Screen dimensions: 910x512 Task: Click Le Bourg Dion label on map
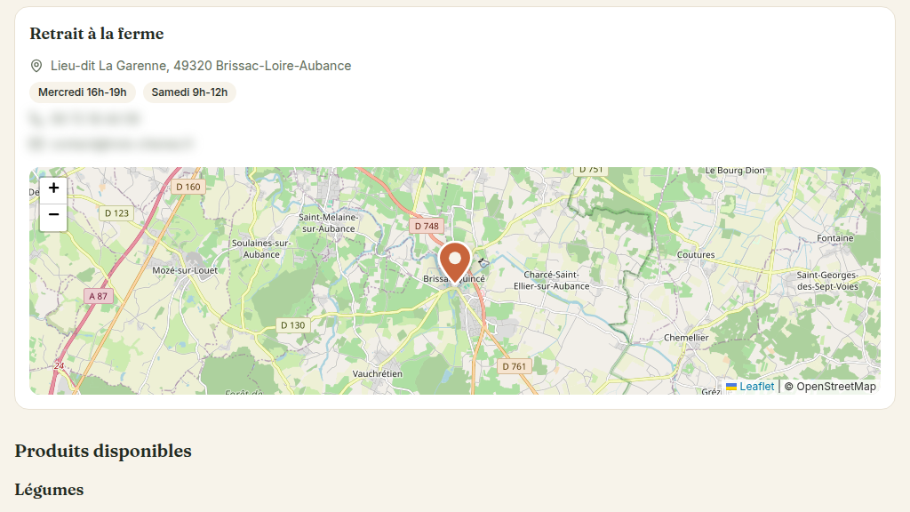tap(735, 171)
